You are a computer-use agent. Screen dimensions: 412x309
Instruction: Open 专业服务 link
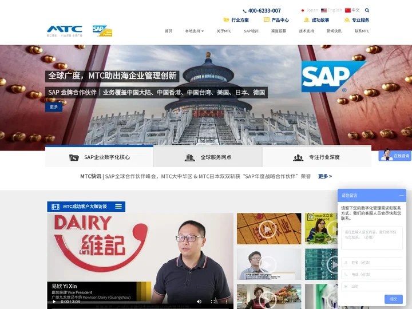[x=360, y=20]
